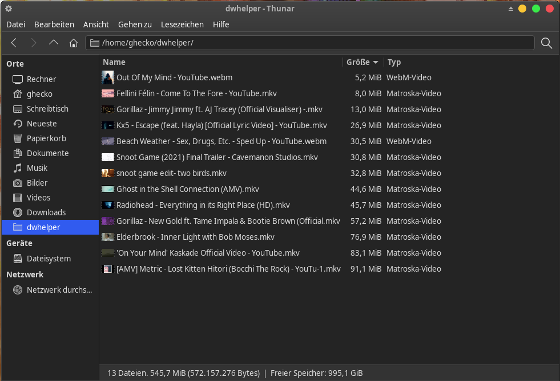Click the Papierkorb trash icon
This screenshot has width=560, height=381.
point(18,138)
